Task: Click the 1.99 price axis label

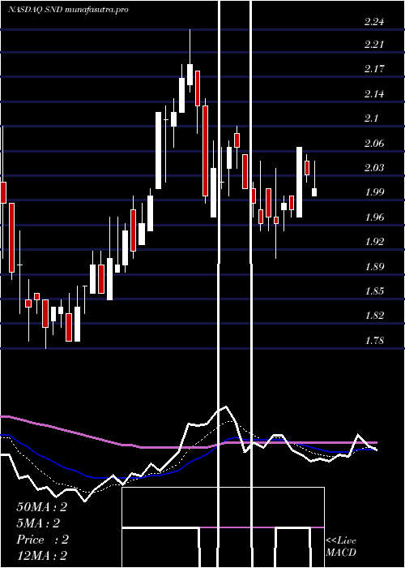Action: [x=374, y=192]
